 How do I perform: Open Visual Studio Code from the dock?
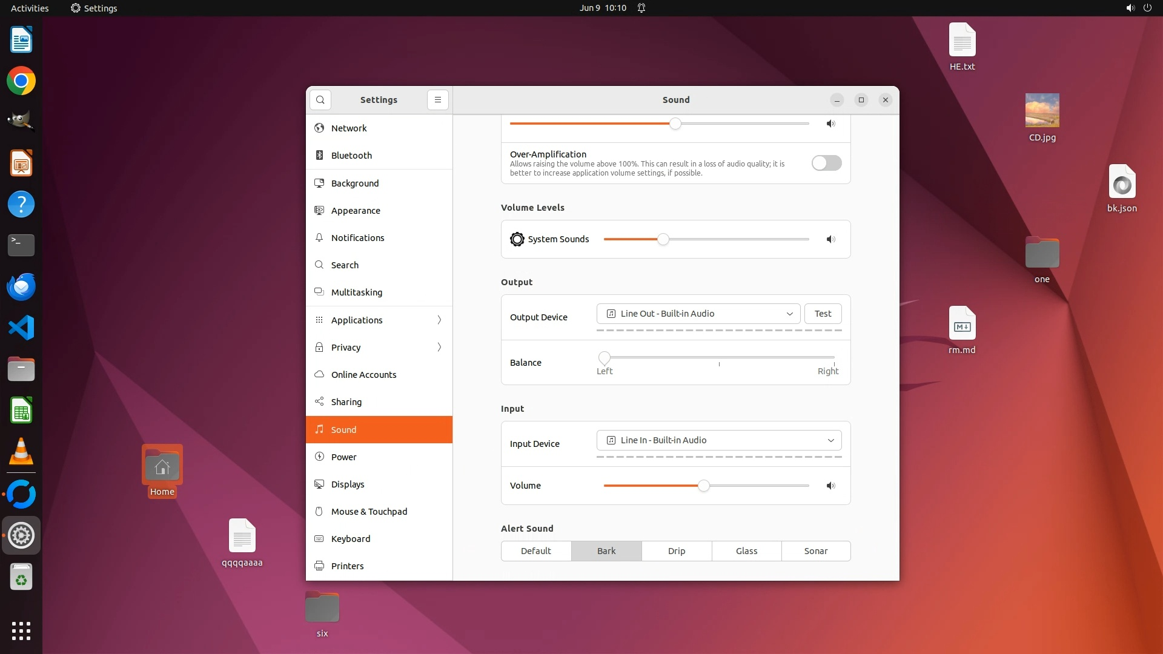[x=21, y=328]
